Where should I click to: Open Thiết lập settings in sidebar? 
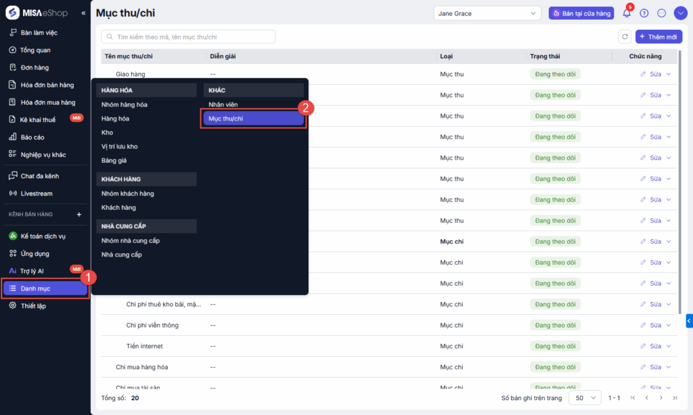33,306
